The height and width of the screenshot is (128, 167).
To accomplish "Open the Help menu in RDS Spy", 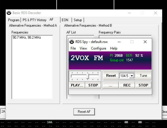I will [114, 48].
